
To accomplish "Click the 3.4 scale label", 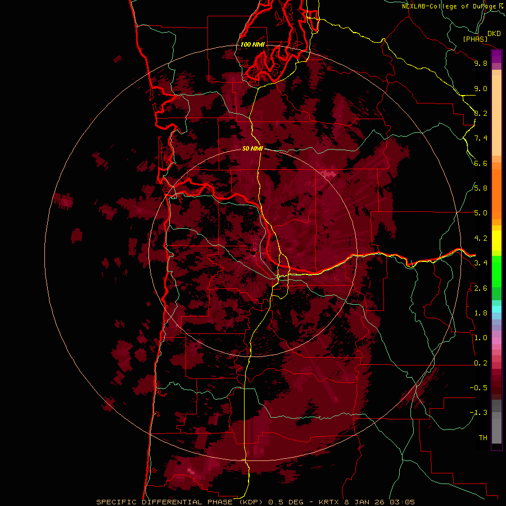I will click(481, 263).
